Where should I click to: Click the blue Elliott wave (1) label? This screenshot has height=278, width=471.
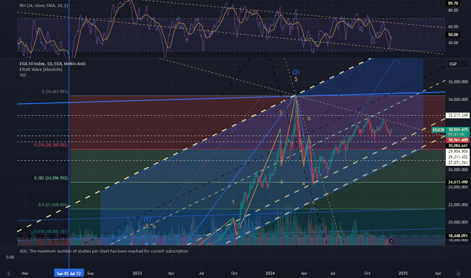pyautogui.click(x=147, y=219)
